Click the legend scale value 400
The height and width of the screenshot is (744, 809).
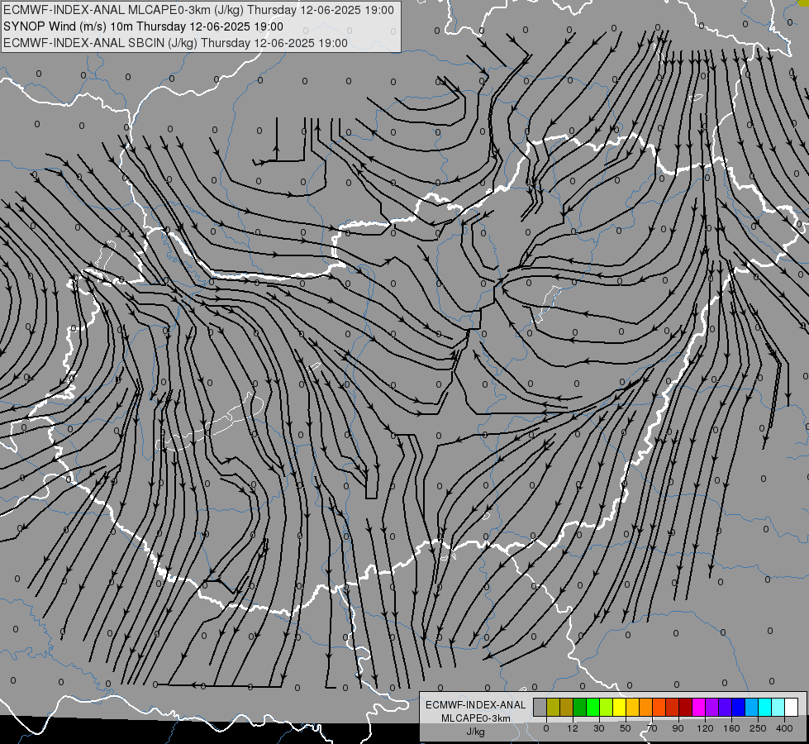[x=784, y=728]
